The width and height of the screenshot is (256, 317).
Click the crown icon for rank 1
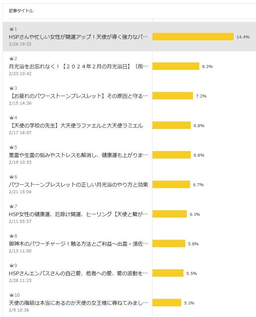point(11,29)
